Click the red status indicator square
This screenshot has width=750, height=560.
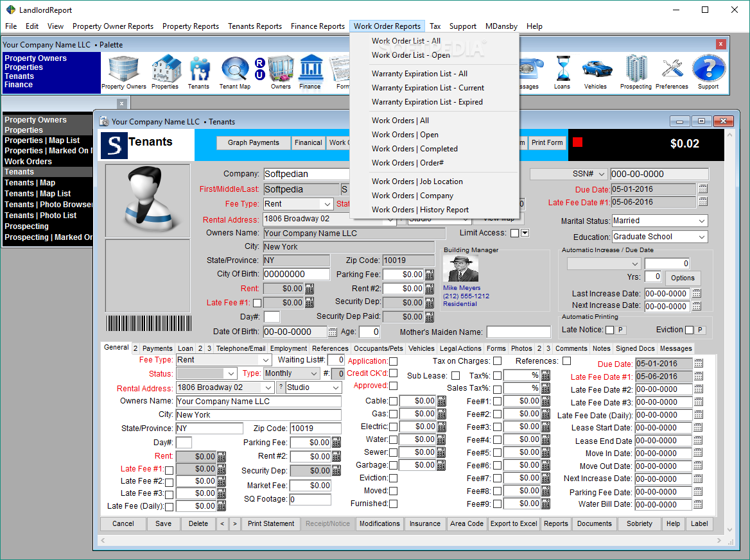[578, 142]
